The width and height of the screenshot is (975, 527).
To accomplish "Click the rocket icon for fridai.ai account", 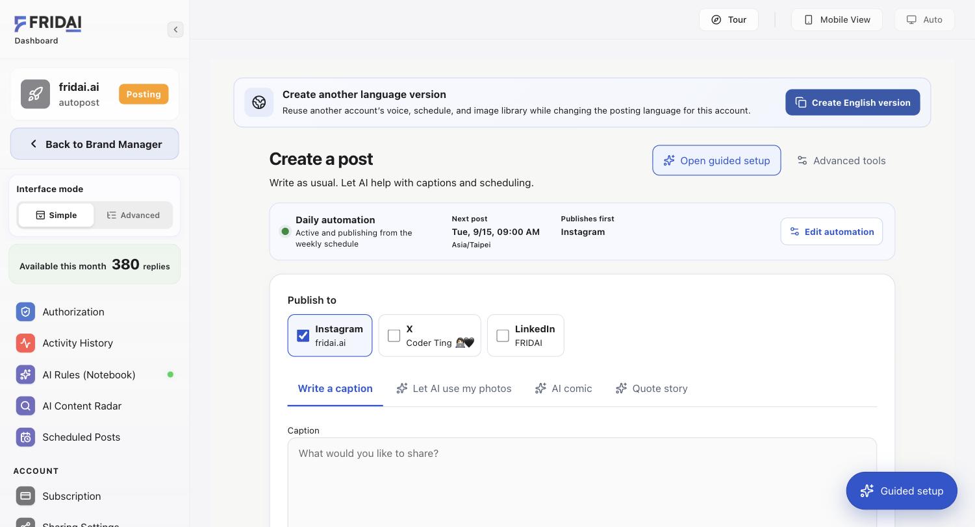I will tap(35, 94).
